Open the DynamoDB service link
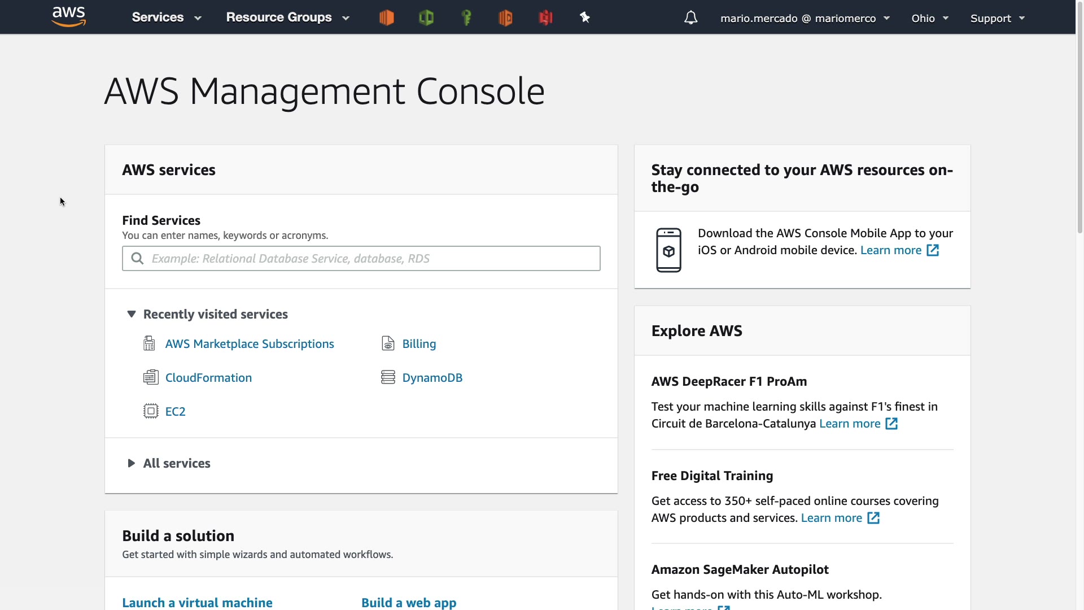This screenshot has width=1084, height=610. point(432,378)
